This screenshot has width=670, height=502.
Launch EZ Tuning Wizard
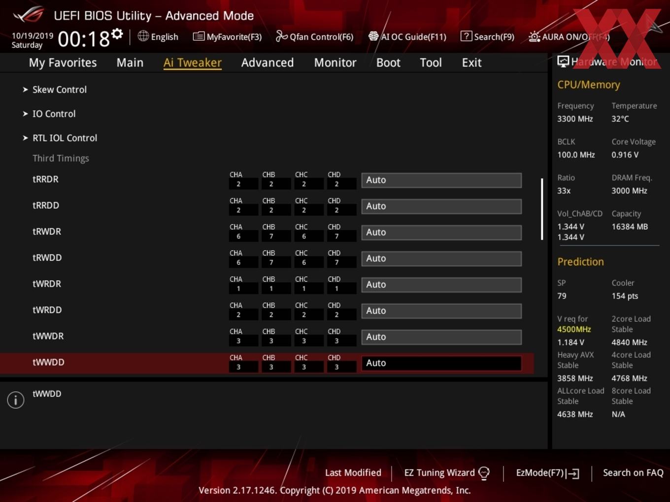point(439,472)
